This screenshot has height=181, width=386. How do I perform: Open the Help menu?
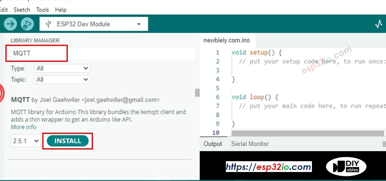click(x=61, y=10)
